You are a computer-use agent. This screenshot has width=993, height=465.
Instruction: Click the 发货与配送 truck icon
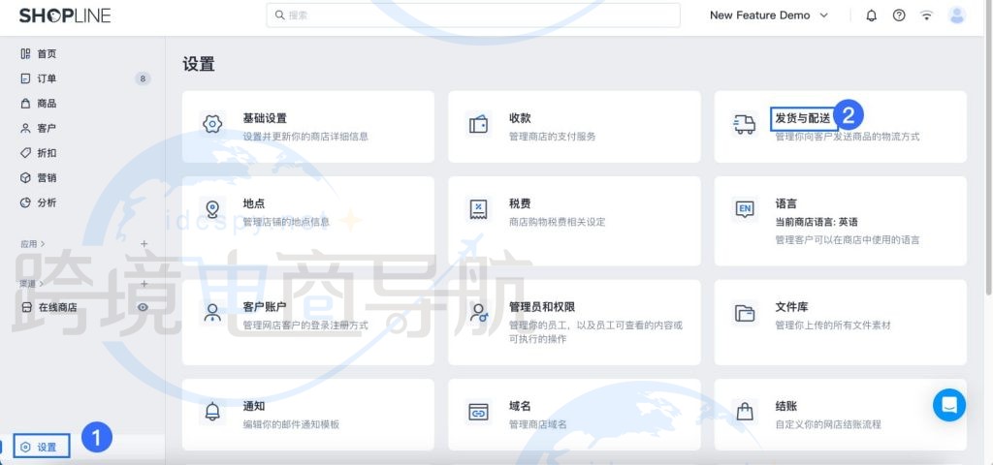tap(745, 124)
